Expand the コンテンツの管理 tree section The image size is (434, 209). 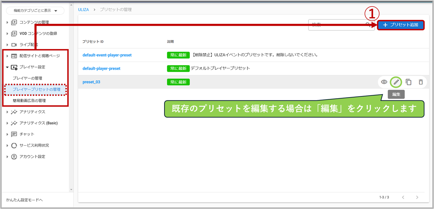click(x=7, y=22)
